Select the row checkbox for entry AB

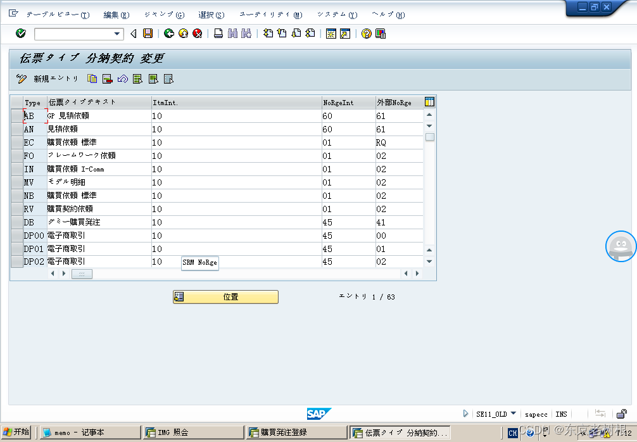tap(17, 116)
